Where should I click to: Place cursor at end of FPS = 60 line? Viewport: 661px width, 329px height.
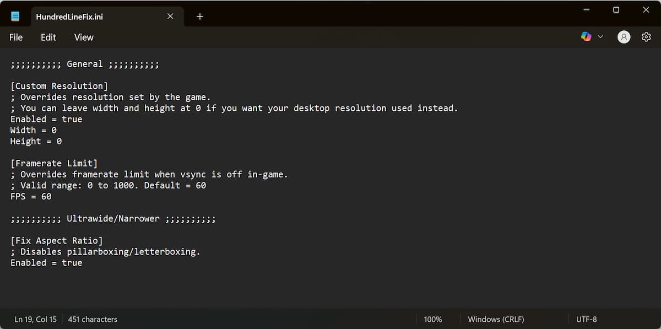click(52, 197)
